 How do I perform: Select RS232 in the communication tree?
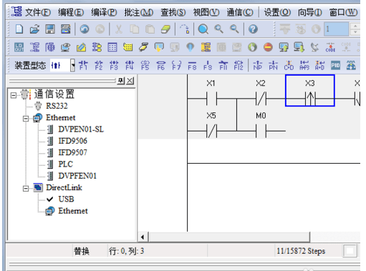pos(57,106)
